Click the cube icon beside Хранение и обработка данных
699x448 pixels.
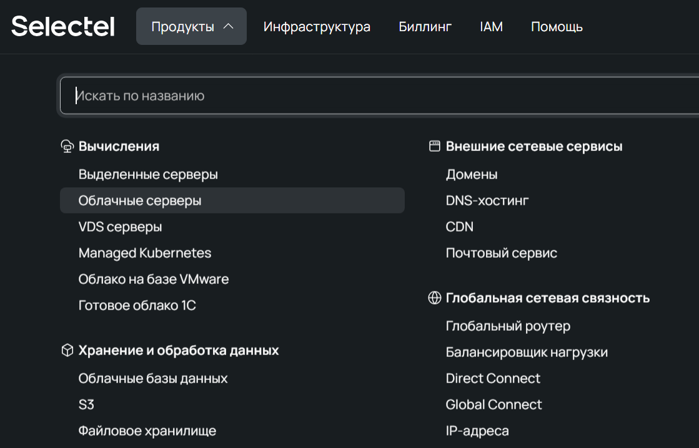[67, 351]
